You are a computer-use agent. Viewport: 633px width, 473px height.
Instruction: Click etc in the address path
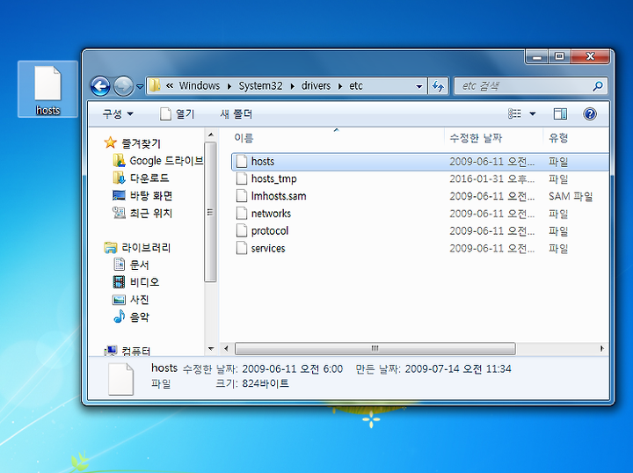point(356,86)
